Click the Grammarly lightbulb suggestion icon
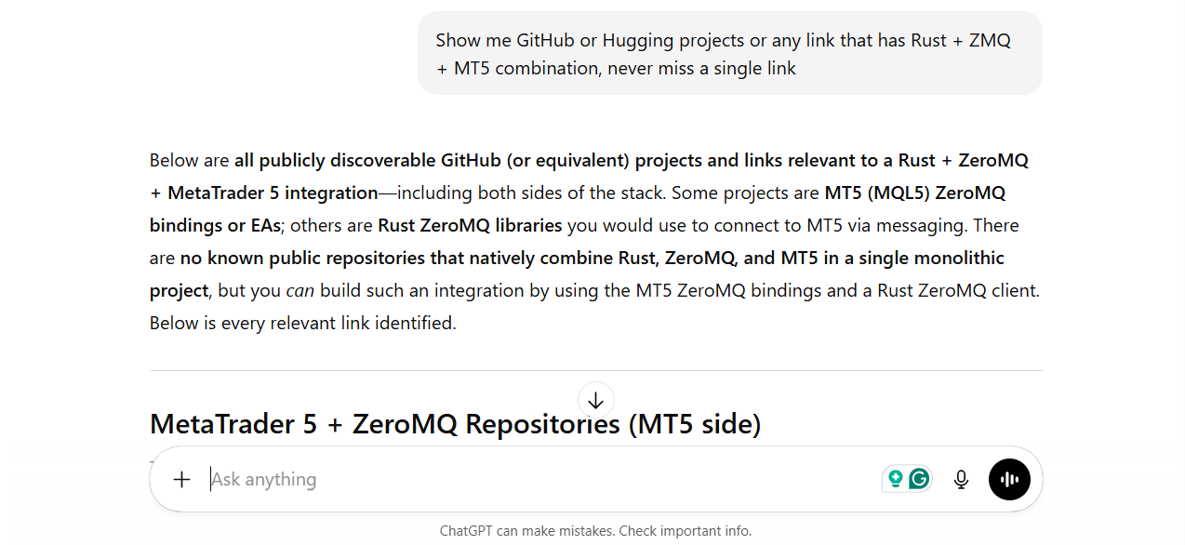This screenshot has height=545, width=1185. pyautogui.click(x=896, y=479)
